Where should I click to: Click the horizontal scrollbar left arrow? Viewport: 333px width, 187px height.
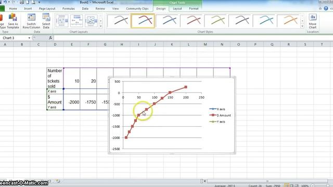205,181
